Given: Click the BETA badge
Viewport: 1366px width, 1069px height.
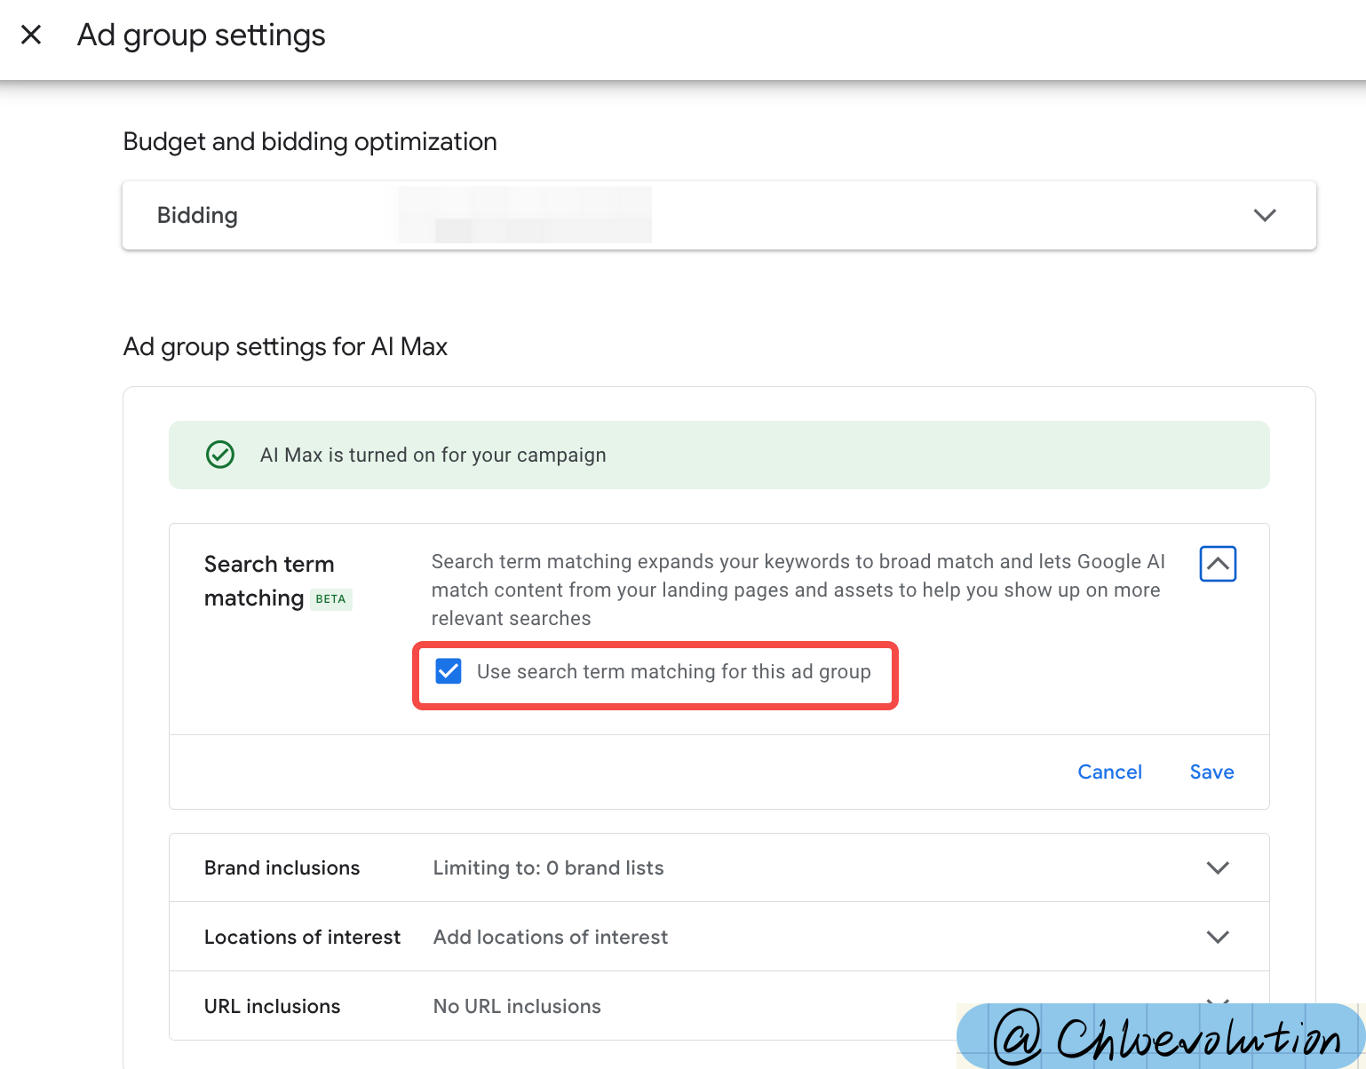Looking at the screenshot, I should [x=330, y=599].
